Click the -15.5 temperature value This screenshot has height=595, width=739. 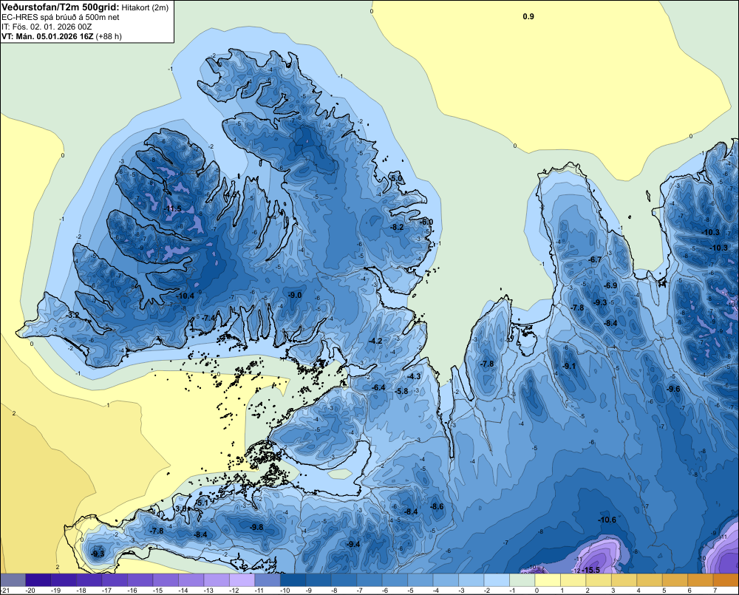tap(591, 570)
